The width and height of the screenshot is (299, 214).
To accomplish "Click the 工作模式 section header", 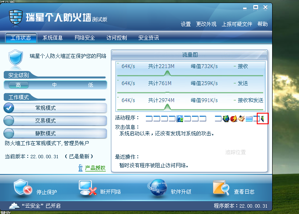I will tap(18, 97).
